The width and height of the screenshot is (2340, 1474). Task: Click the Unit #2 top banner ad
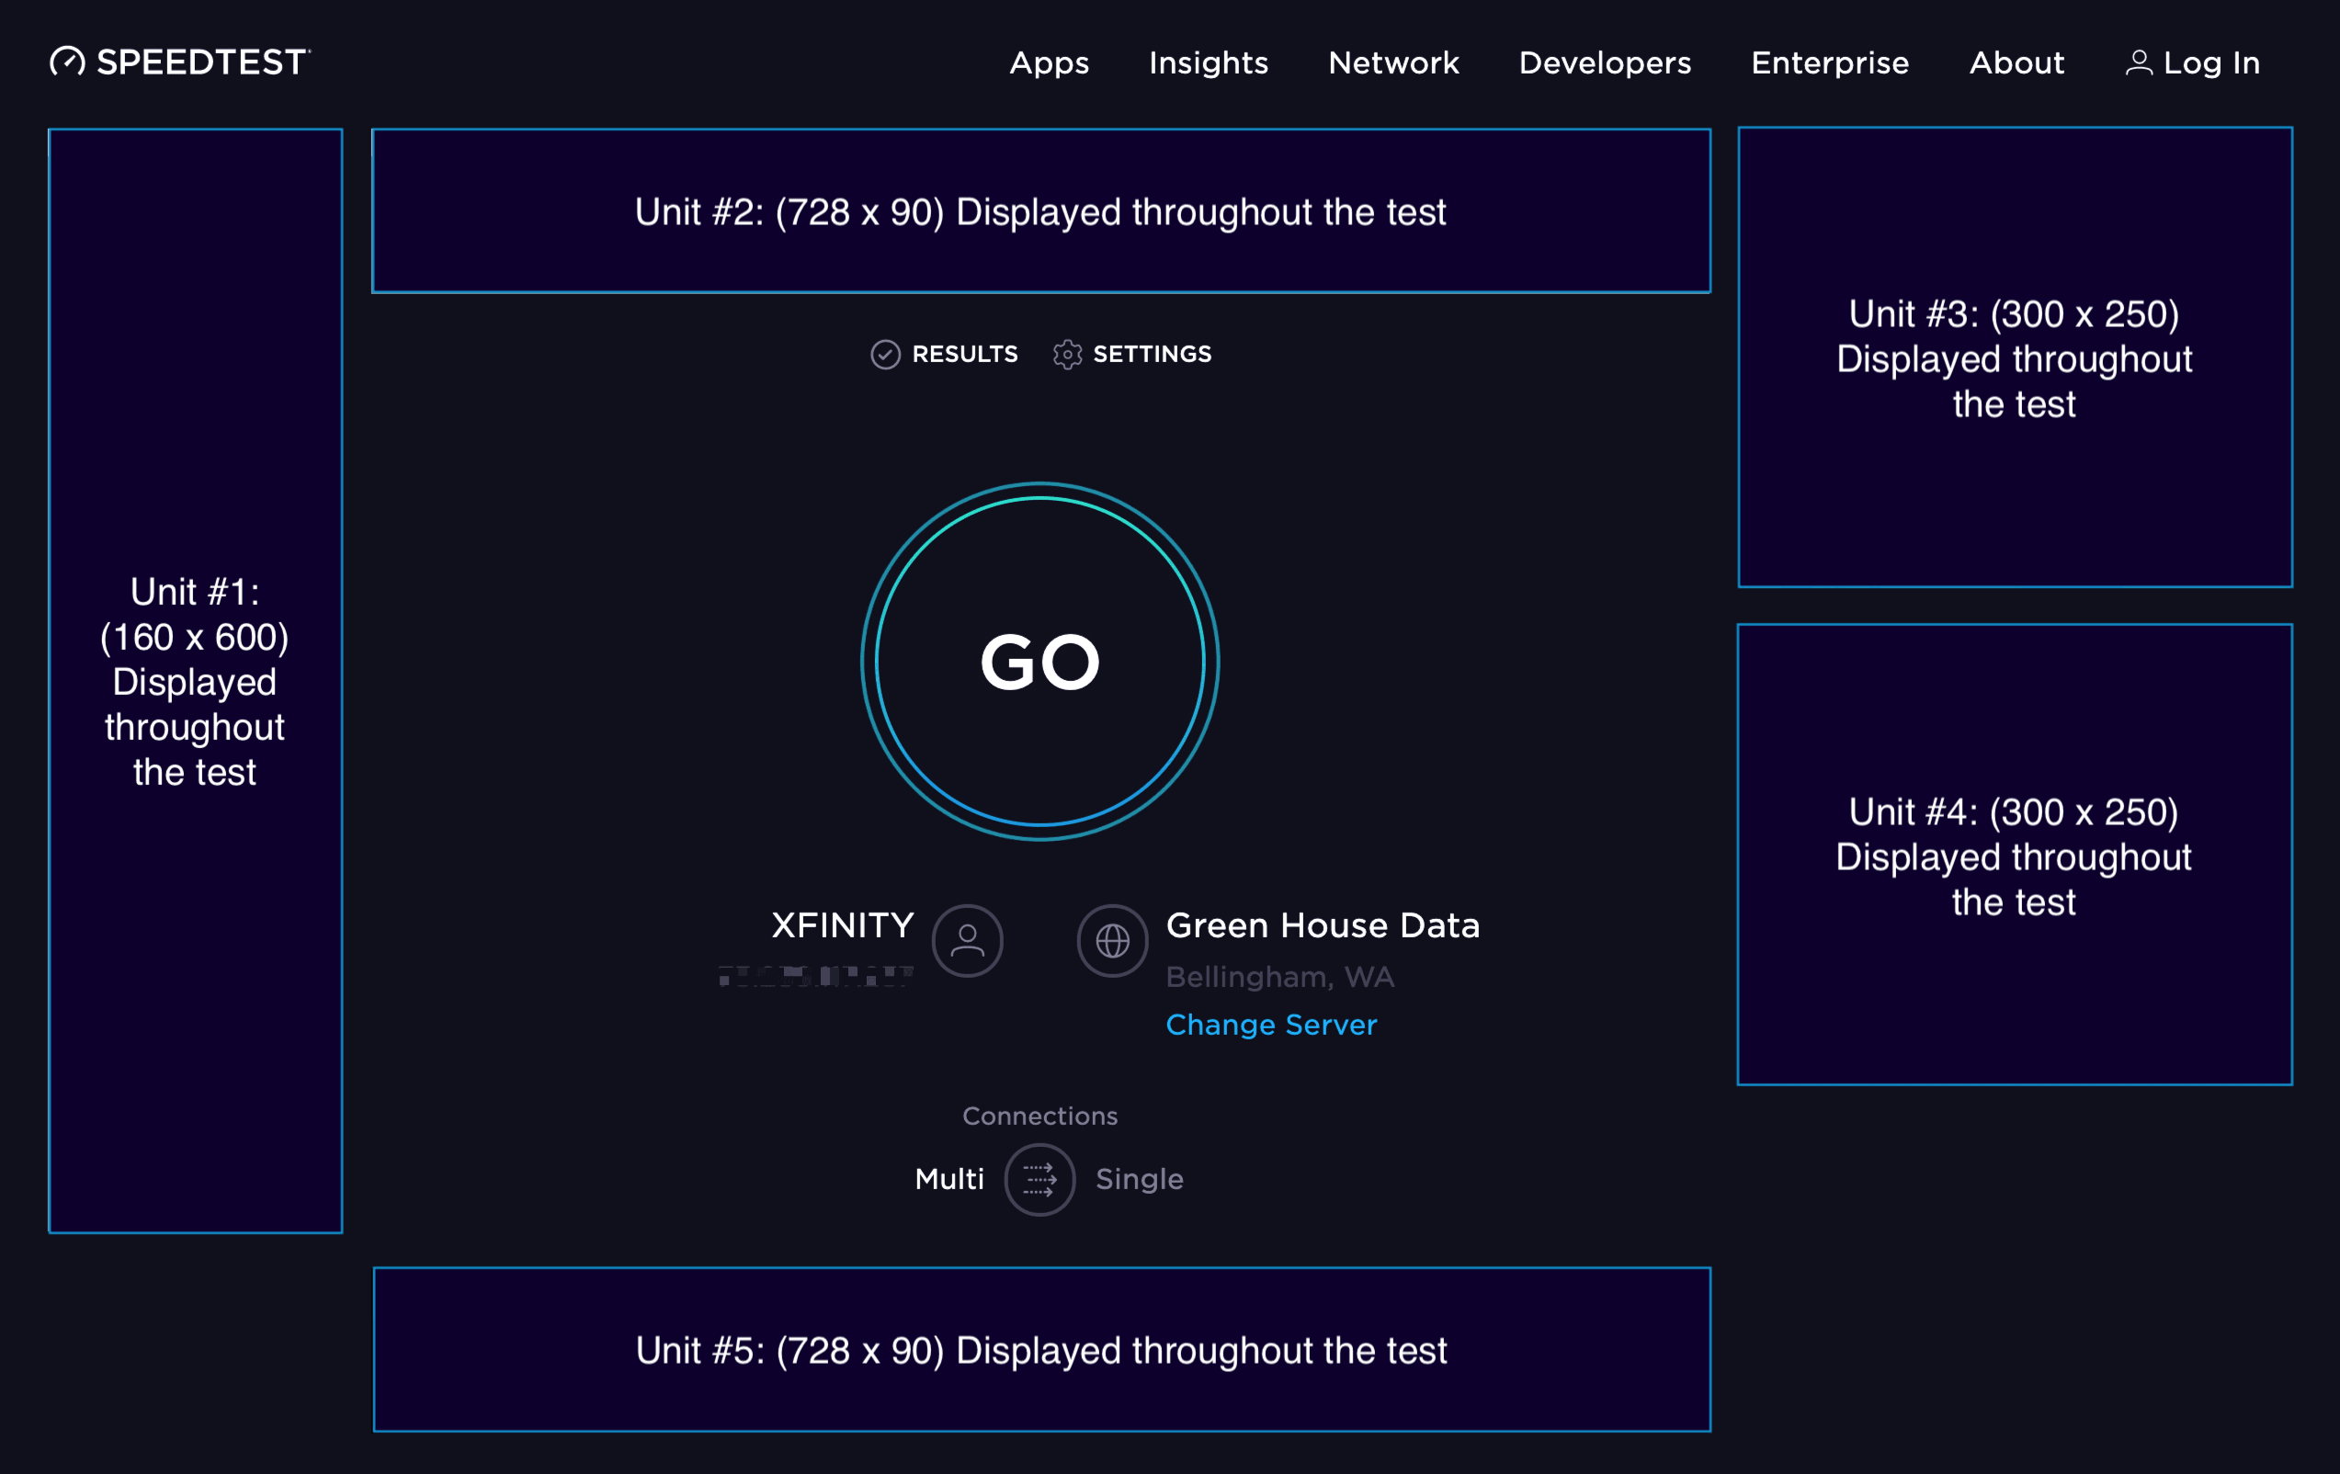[1039, 210]
